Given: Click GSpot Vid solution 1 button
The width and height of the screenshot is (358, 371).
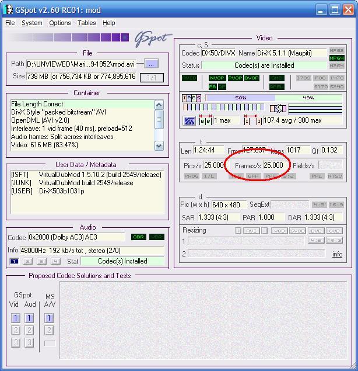Looking at the screenshot, I should point(16,318).
